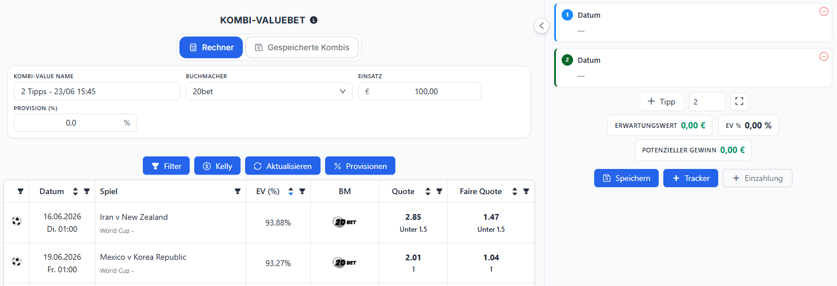Click the Kombi-Value Name input field
Screen dimensions: 837x286
[97, 91]
